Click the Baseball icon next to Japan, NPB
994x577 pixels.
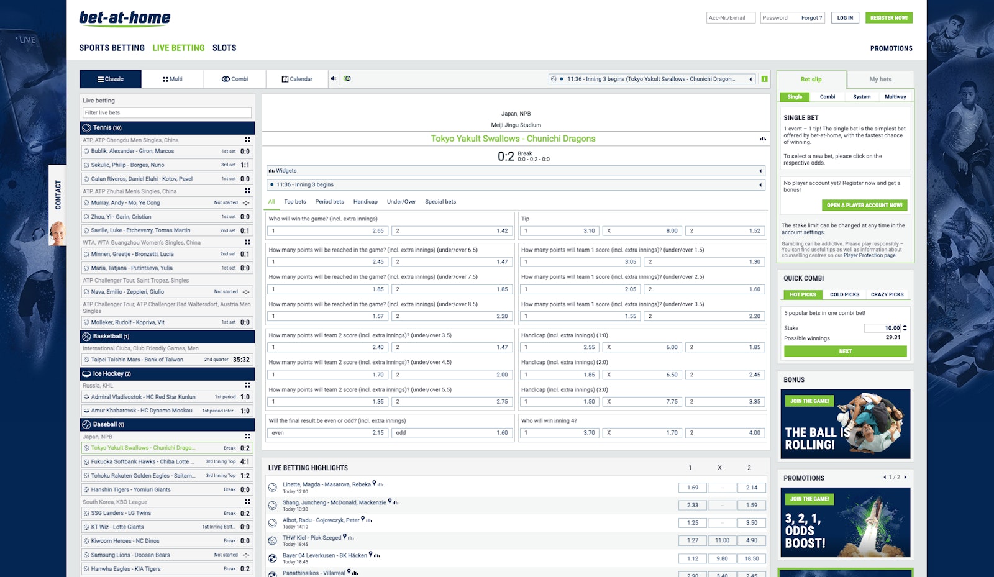pos(85,424)
